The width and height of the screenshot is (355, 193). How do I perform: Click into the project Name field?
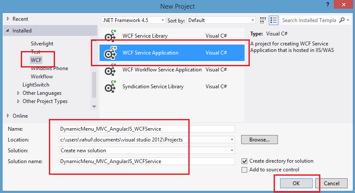[147, 129]
